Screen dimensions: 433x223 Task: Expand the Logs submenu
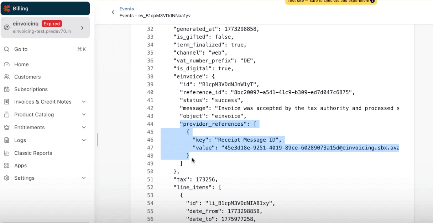click(x=84, y=140)
